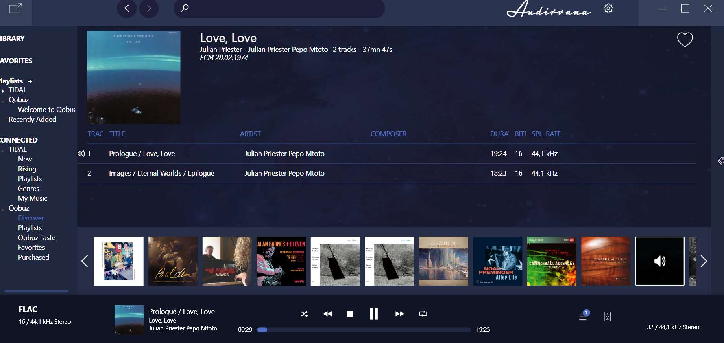Viewport: 724px width, 343px height.
Task: Open the Favorites section in sidebar
Action: click(16, 61)
